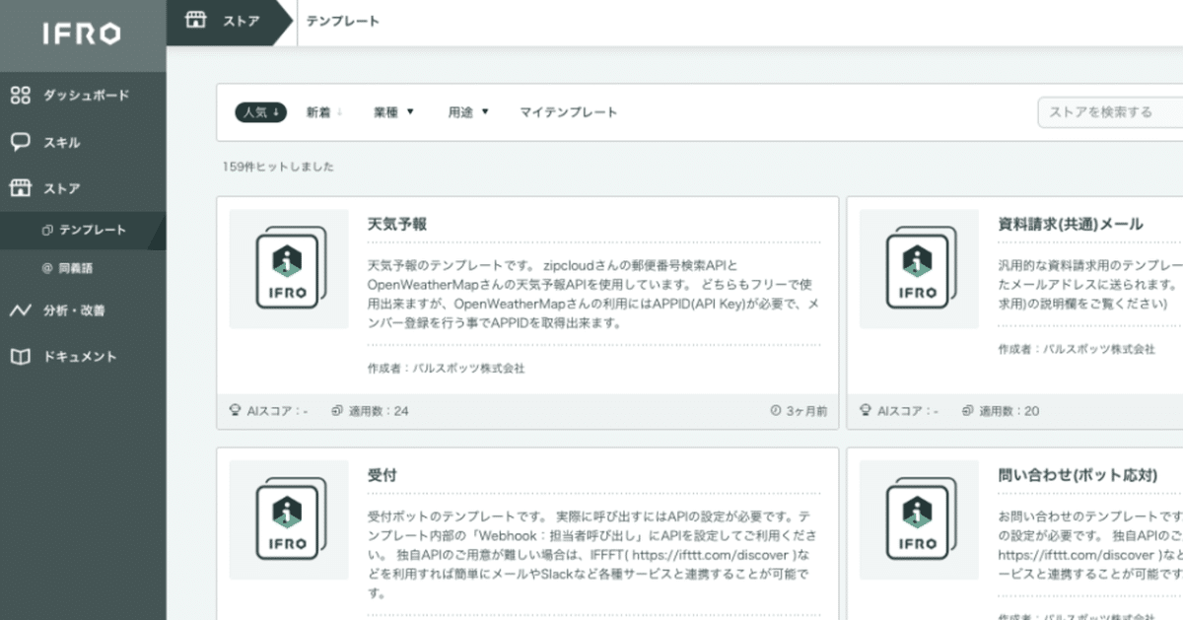The height and width of the screenshot is (620, 1183).
Task: Open ダッシュボード in the sidebar
Action: (86, 96)
